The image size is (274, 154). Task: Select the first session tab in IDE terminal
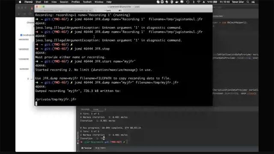[85, 110]
